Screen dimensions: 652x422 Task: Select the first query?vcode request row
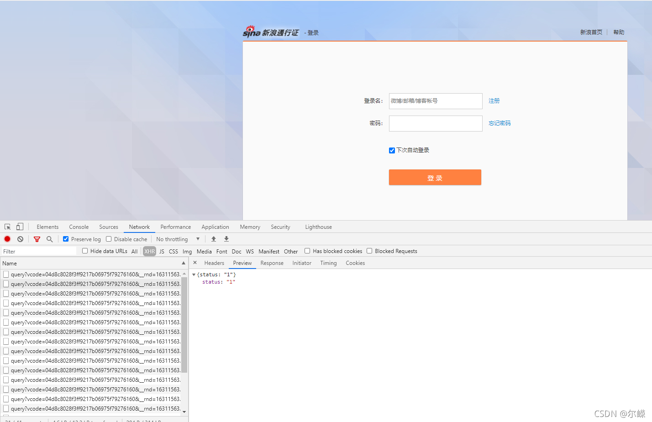click(x=91, y=274)
